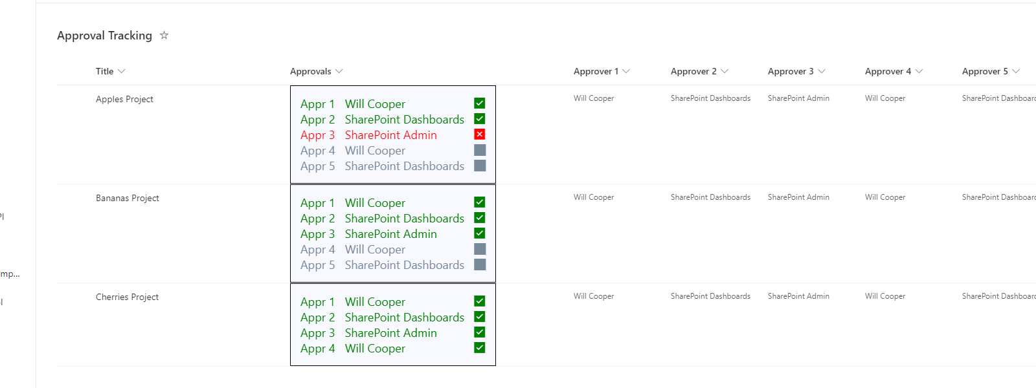Click the gray pending square for Appr 4 on Apples Project
The height and width of the screenshot is (388, 1036).
coord(479,149)
